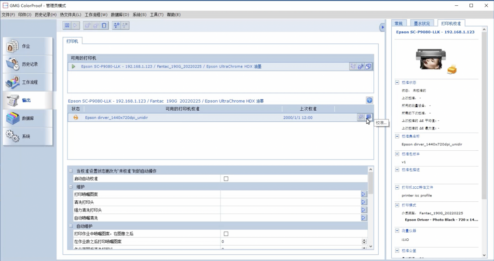Screen dimensions: 494x261
Task: Open the 作业 (Jobs) sidebar section
Action: coord(27,46)
